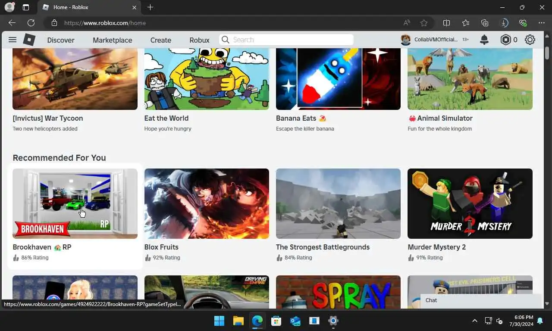Show hidden system tray icons

[x=475, y=321]
